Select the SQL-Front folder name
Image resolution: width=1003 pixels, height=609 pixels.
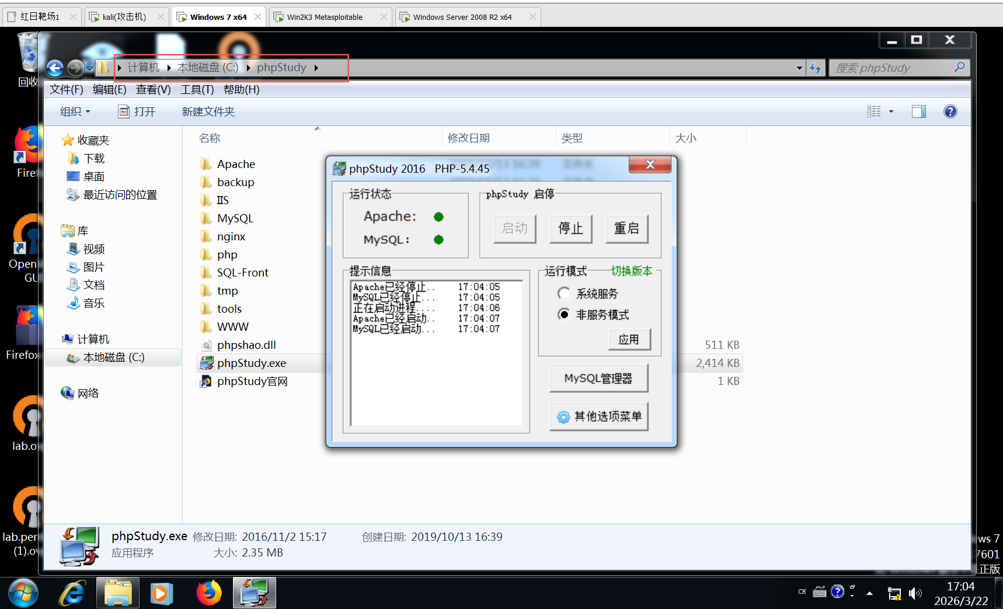click(x=243, y=272)
